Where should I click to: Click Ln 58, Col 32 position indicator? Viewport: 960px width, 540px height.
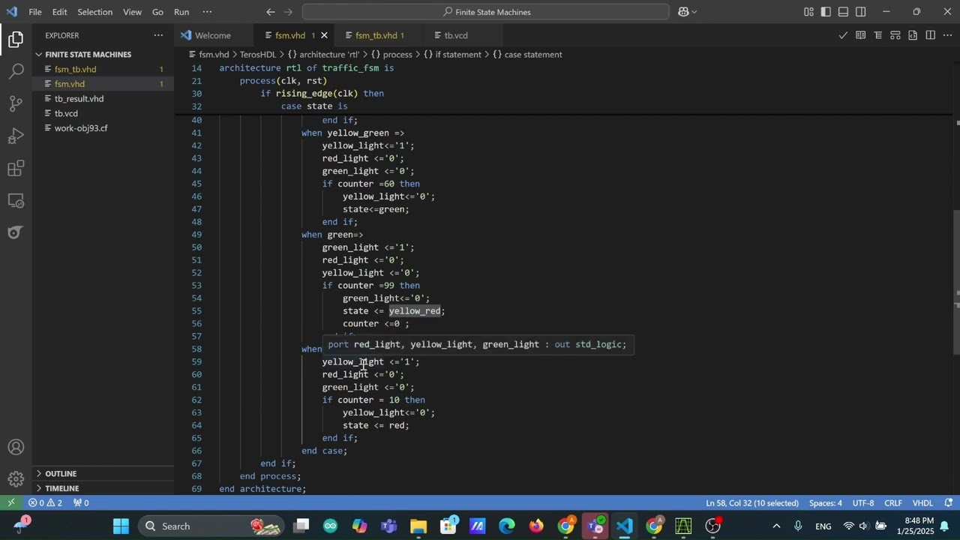pyautogui.click(x=752, y=502)
